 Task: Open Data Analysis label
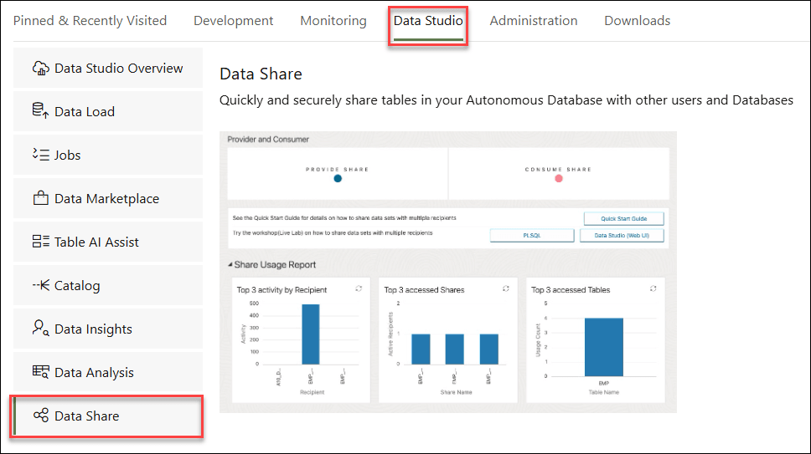coord(94,373)
